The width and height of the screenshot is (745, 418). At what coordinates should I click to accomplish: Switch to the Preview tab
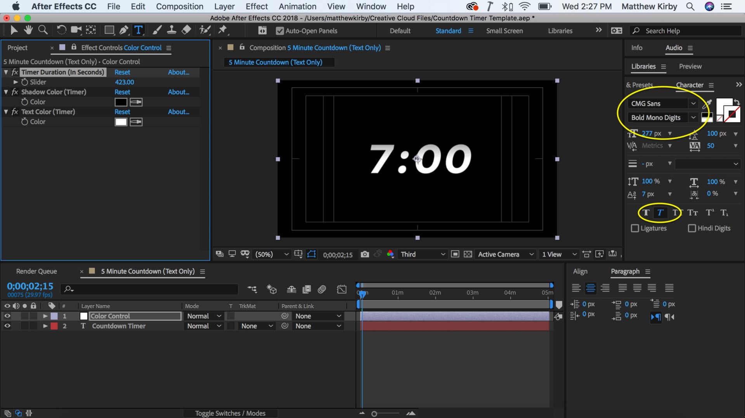(x=690, y=66)
